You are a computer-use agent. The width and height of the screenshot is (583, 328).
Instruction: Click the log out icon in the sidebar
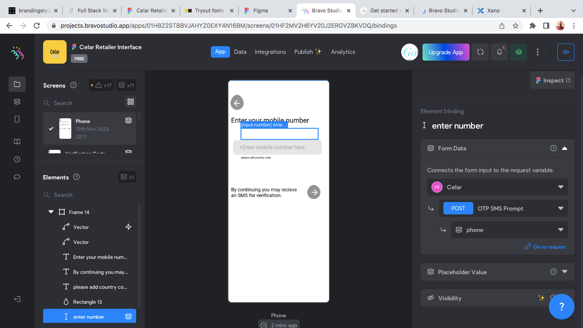click(x=17, y=299)
